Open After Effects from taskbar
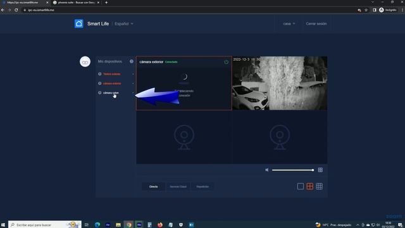The image size is (405, 228). coord(108,225)
